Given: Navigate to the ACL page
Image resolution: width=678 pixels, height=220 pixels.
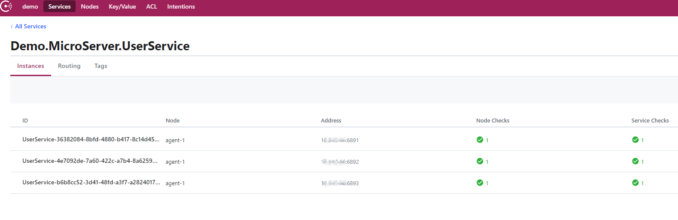Looking at the screenshot, I should click(152, 6).
